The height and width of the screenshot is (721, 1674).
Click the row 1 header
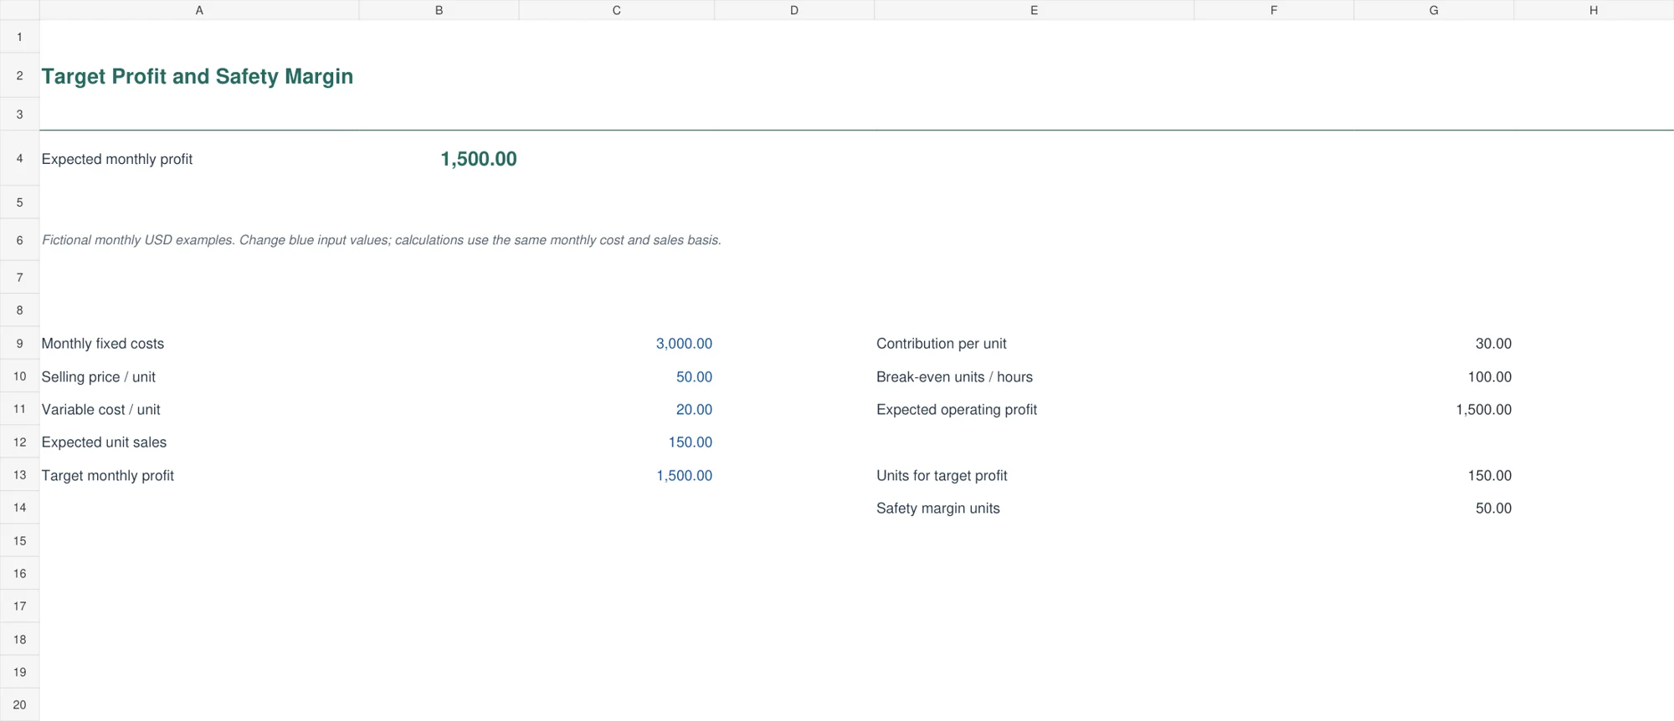coord(19,37)
